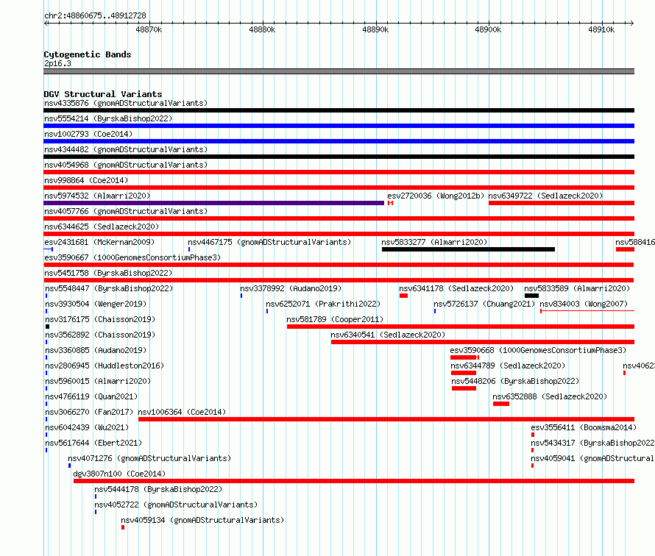The width and height of the screenshot is (655, 556).
Task: Select nsv4052722 gnomAD variant label
Action: (176, 505)
